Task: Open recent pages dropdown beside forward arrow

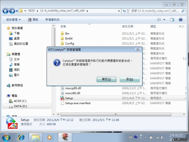Action: [x=17, y=11]
